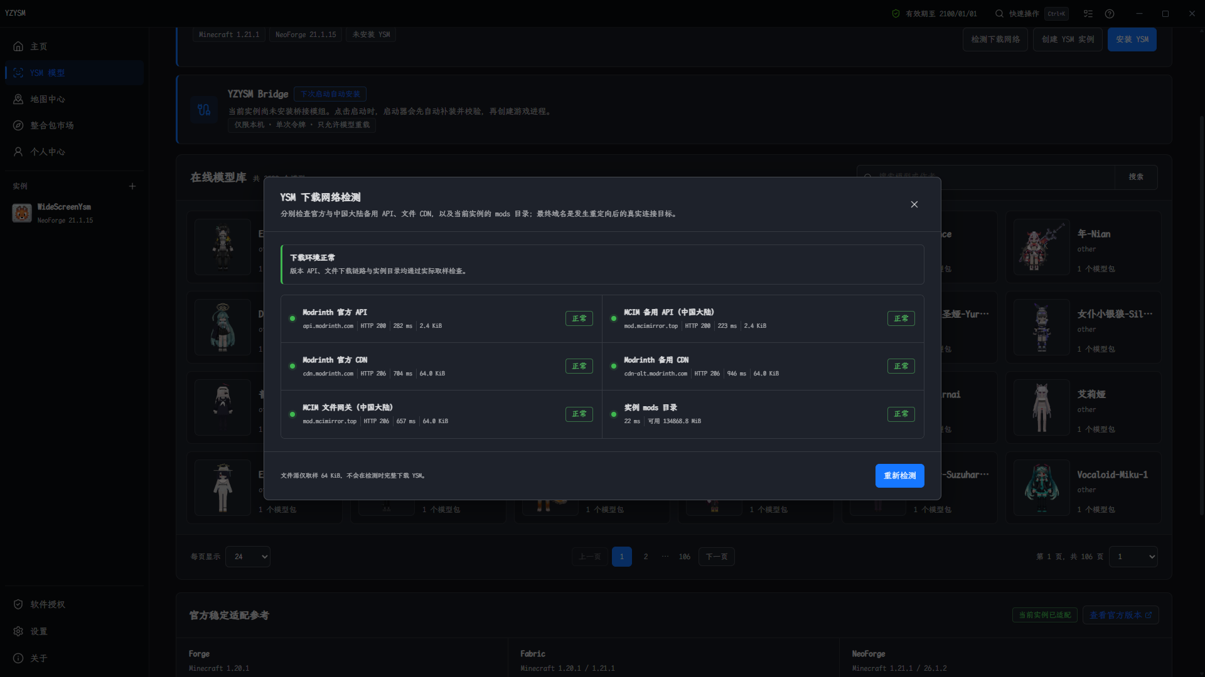This screenshot has width=1205, height=677.
Task: Click the 搜索 button in model library
Action: [x=1136, y=177]
